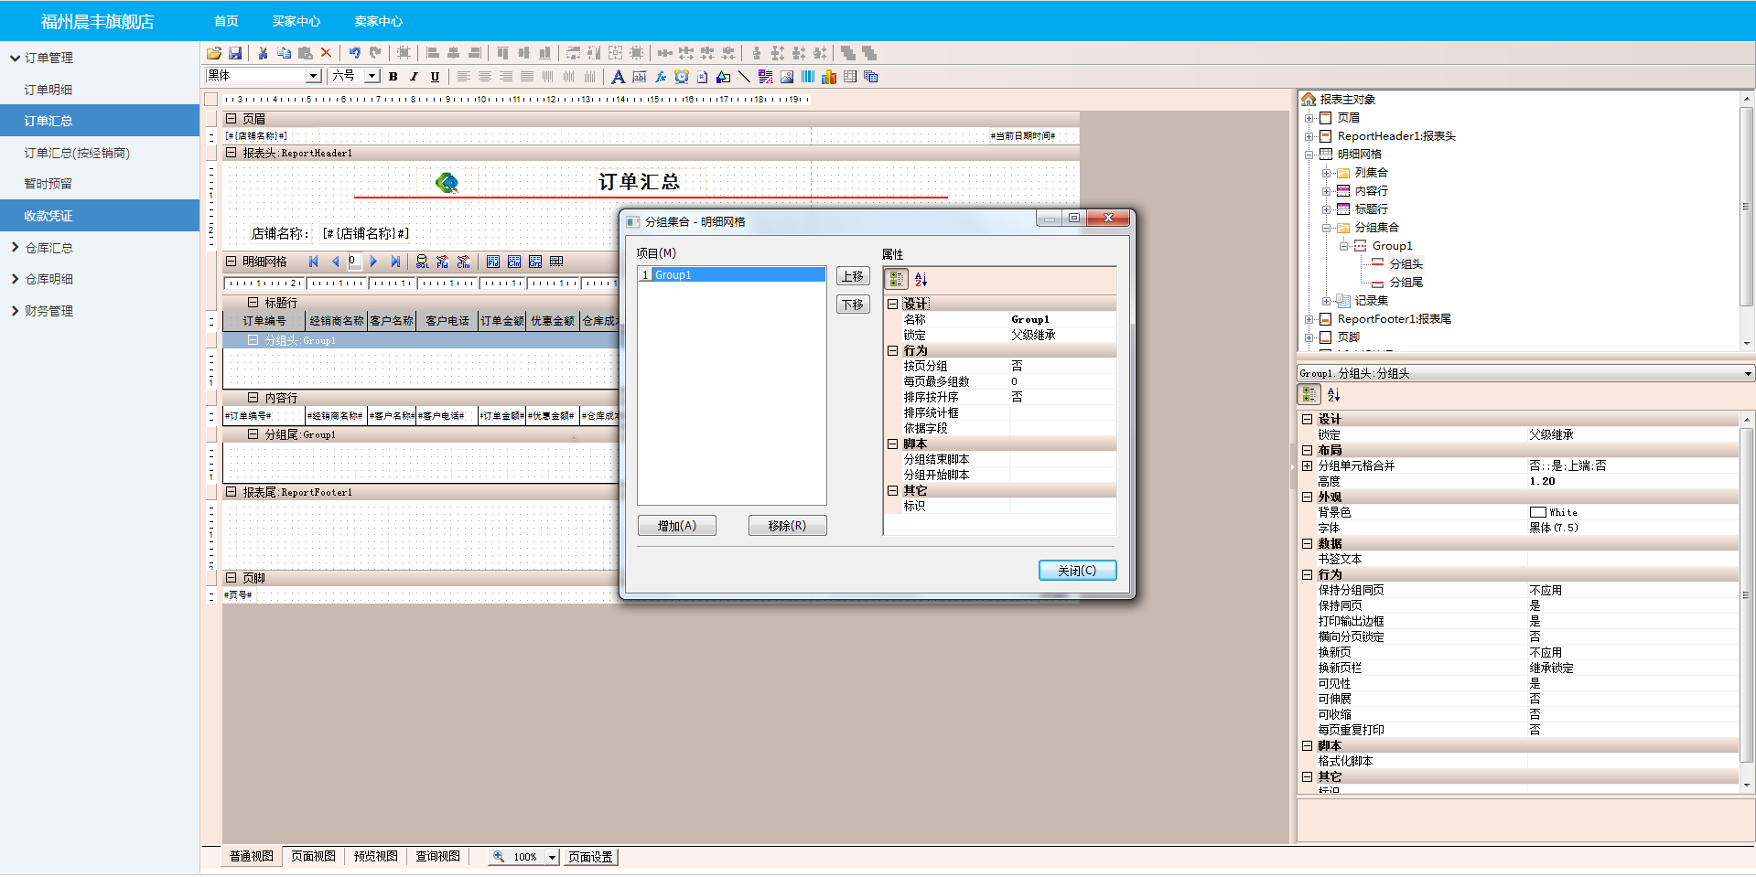Viewport: 1756px width, 877px height.
Task: Collapse the 设计 category in dialog properties
Action: pyautogui.click(x=892, y=304)
